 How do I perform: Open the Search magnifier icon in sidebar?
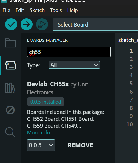click(x=10, y=132)
